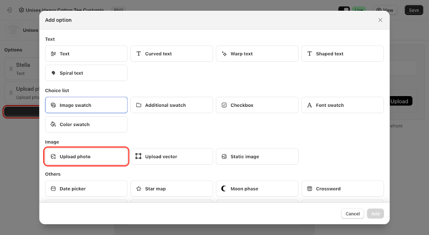The height and width of the screenshot is (235, 429).
Task: Click the settings gear beside product title
Action: tap(21, 10)
